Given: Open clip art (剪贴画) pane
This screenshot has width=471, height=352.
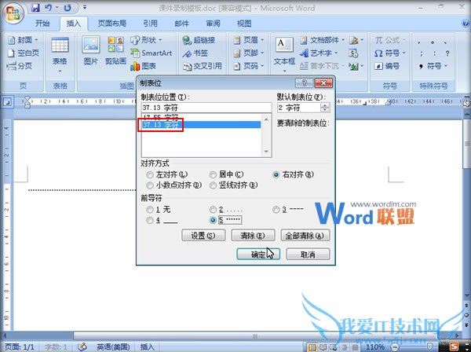Looking at the screenshot, I should click(x=115, y=50).
